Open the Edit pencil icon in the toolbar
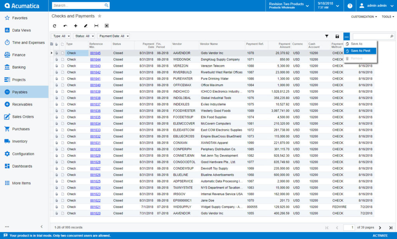Image resolution: width=397 pixels, height=239 pixels. click(x=86, y=26)
